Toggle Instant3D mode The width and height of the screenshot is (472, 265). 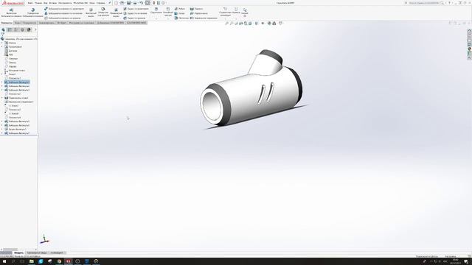(245, 12)
